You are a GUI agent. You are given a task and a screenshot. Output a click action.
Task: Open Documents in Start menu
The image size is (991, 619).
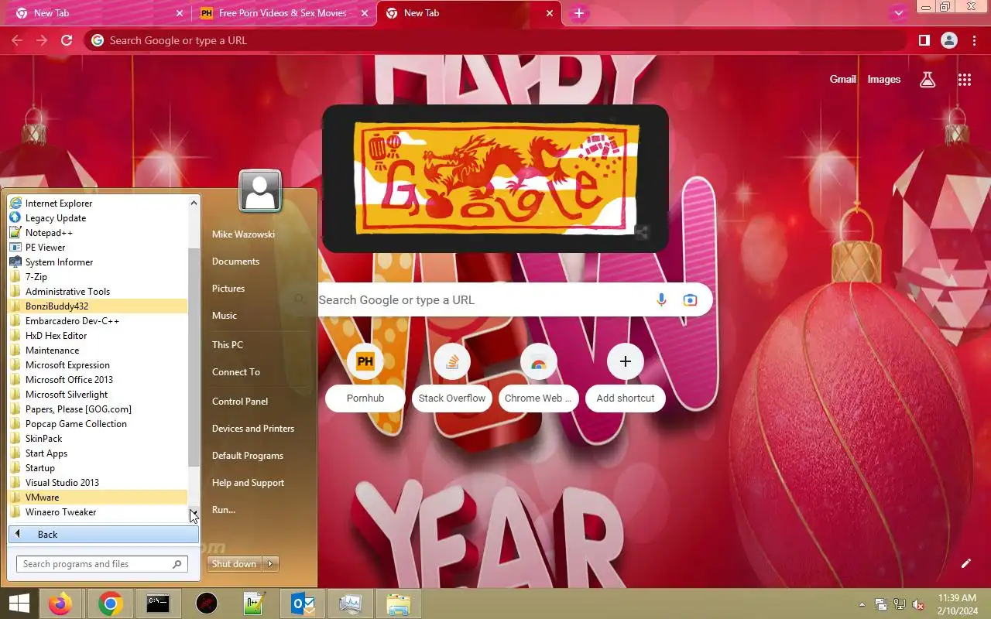tap(235, 262)
